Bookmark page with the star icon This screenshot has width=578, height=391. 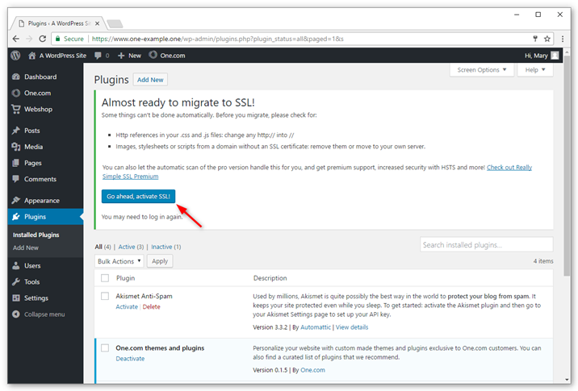click(547, 39)
